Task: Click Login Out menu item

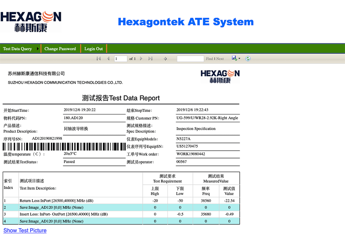Action: tap(94, 49)
